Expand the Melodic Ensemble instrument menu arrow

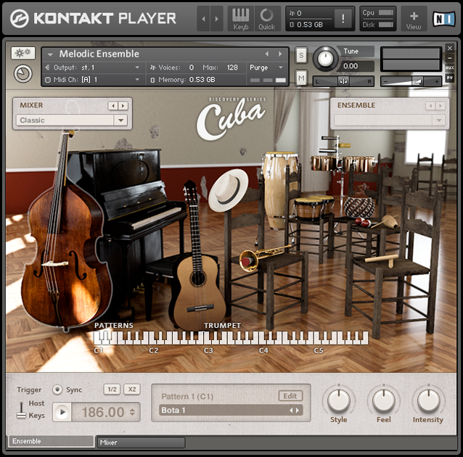(x=50, y=54)
